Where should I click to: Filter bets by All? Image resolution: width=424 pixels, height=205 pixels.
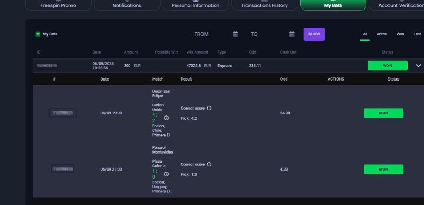pyautogui.click(x=365, y=34)
